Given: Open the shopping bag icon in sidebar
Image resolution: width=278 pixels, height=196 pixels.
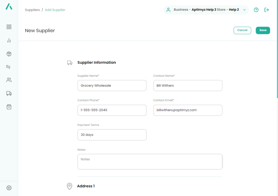Looking at the screenshot, I should click(9, 107).
